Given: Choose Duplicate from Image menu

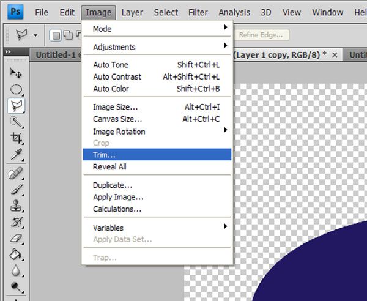Looking at the screenshot, I should pos(157,185).
